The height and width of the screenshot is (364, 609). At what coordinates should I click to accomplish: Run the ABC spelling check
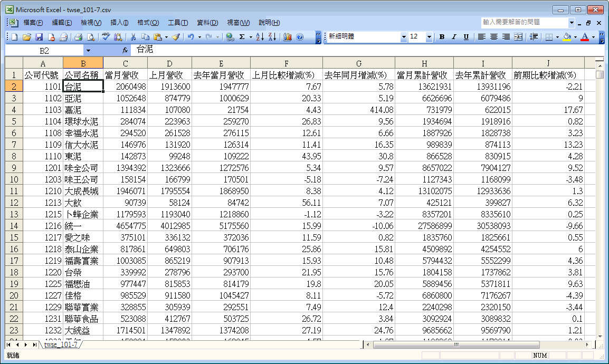106,37
